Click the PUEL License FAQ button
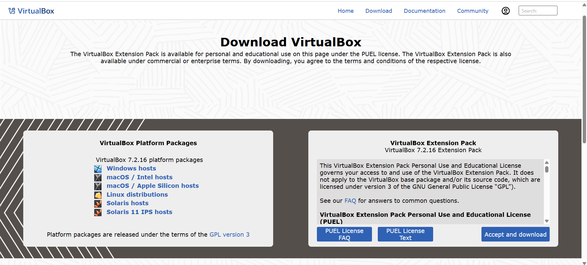 point(344,234)
